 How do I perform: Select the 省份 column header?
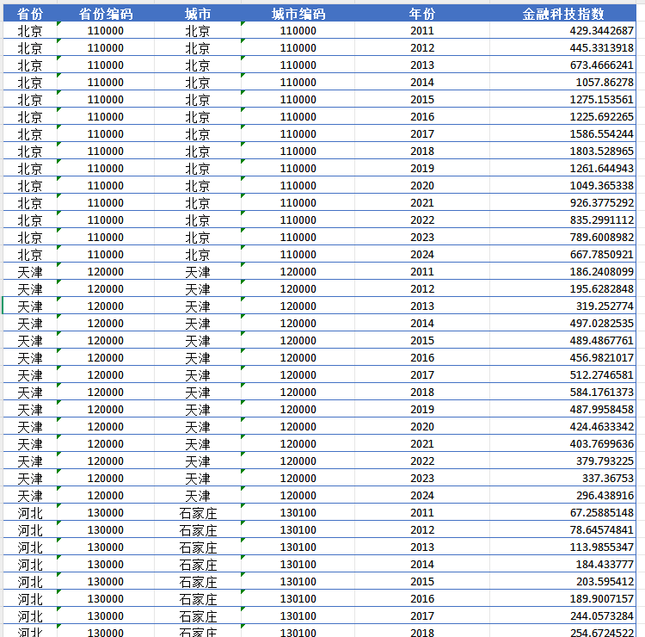click(30, 14)
